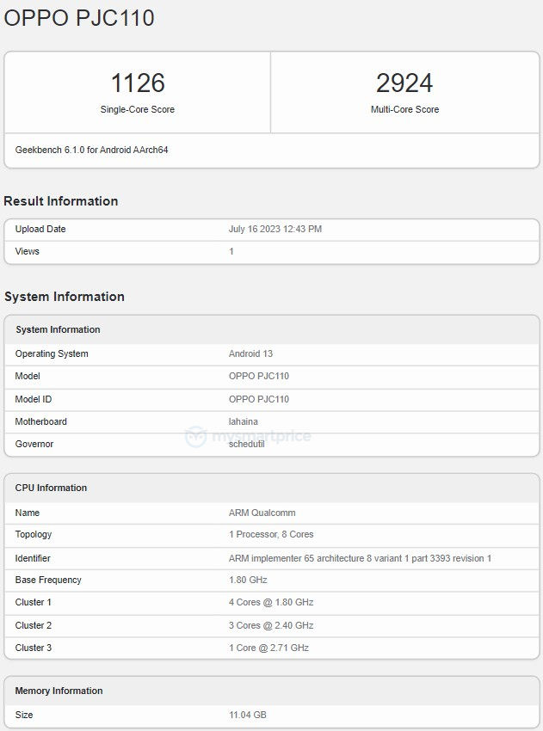Screen dimensions: 543x731
Task: Click Geekbench 6.1.0 for Android AArch64 text
Action: point(91,150)
